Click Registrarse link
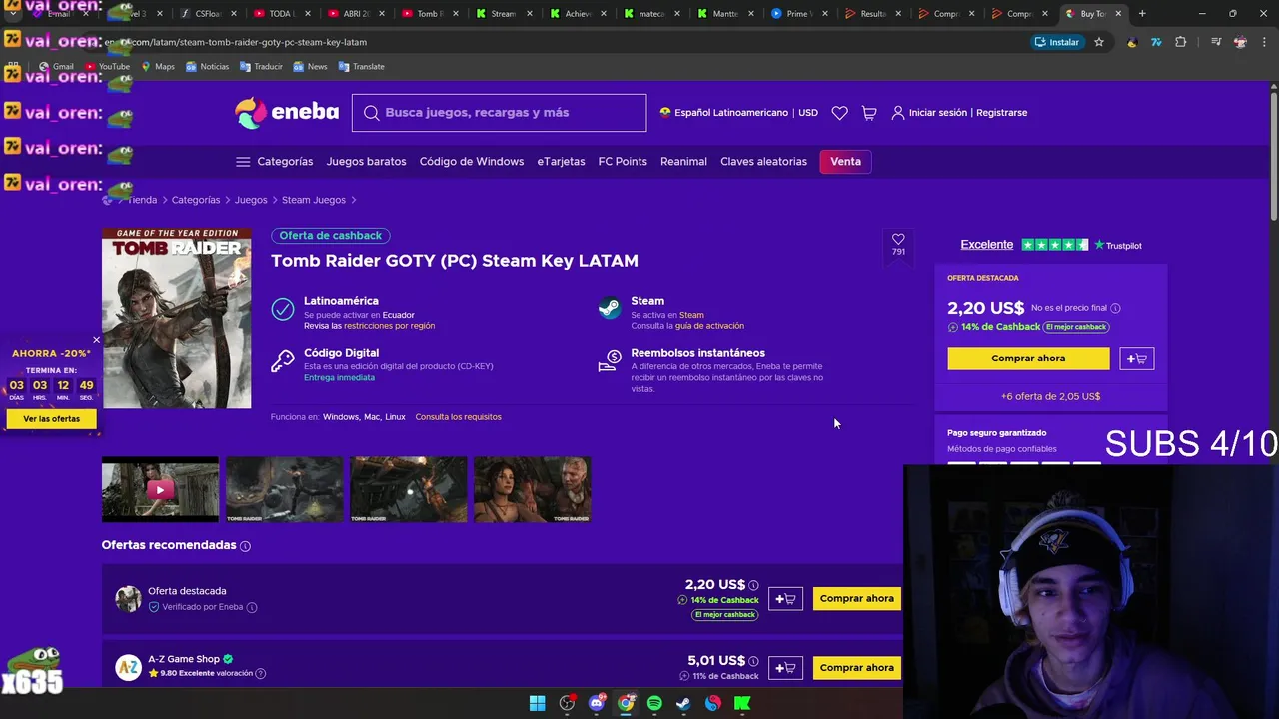Screen dimensions: 1279x719 [1001, 113]
